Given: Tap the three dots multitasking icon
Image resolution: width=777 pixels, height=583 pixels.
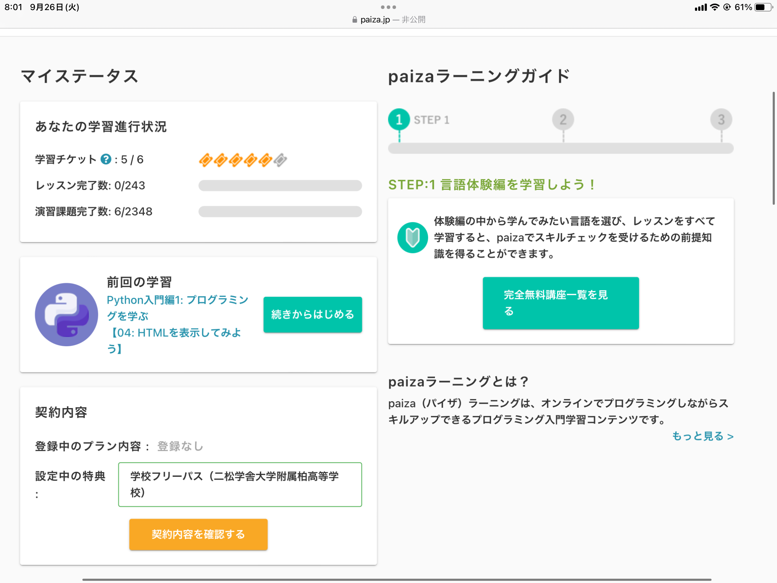Looking at the screenshot, I should [388, 7].
